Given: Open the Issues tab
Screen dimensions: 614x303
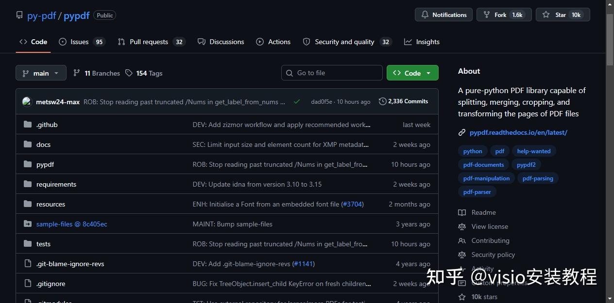Looking at the screenshot, I should click(82, 42).
